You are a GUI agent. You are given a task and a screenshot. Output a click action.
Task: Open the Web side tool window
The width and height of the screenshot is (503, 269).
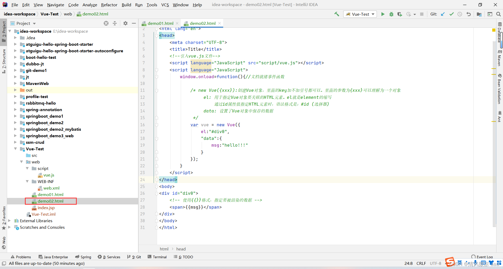pos(4,243)
